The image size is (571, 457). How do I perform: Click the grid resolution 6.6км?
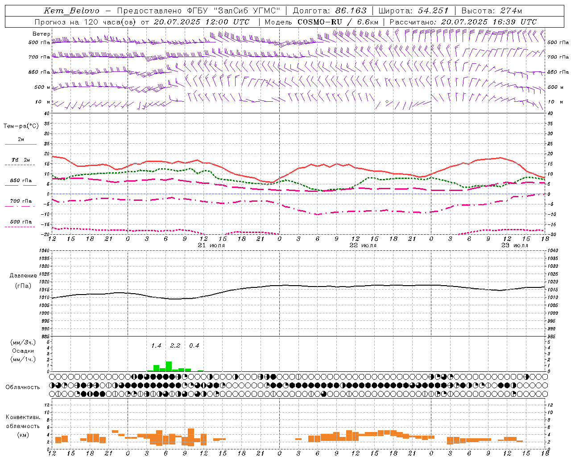(368, 22)
